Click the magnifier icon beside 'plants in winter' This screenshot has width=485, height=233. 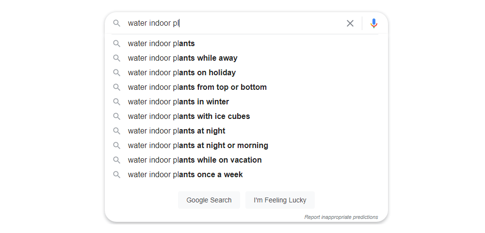[x=116, y=101]
